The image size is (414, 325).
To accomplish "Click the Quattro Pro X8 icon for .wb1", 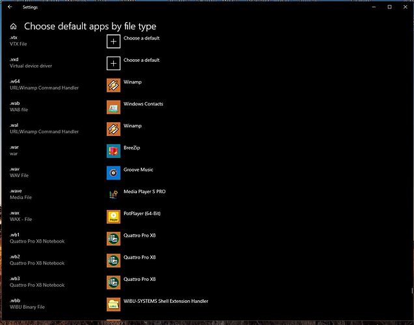I will tap(113, 239).
